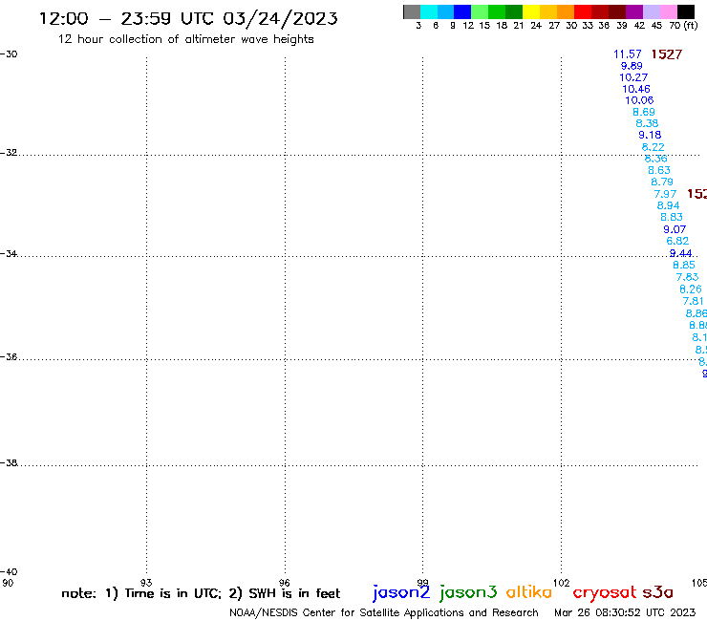Pick the lavender swatch in the legend
This screenshot has width=707, height=621.
point(652,11)
